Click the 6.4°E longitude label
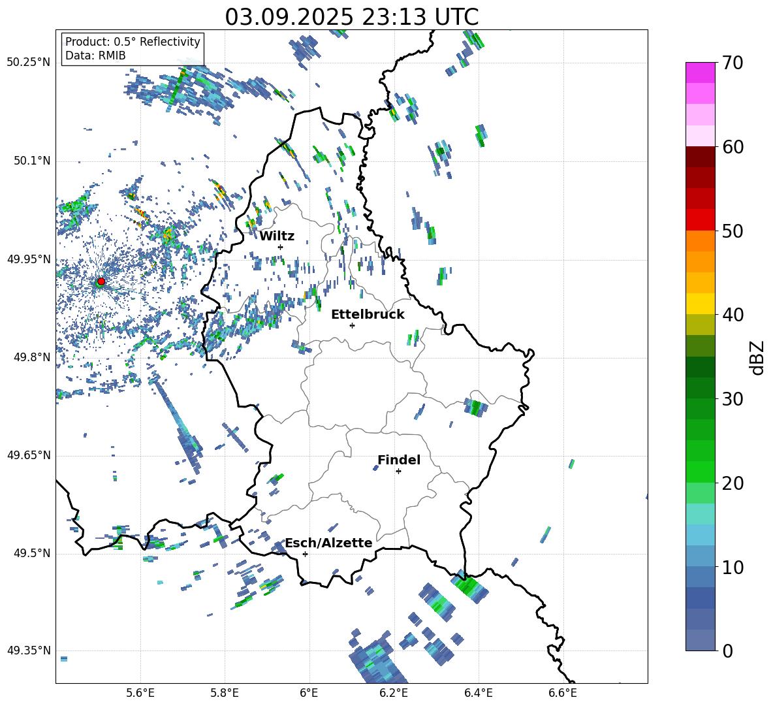 click(478, 694)
